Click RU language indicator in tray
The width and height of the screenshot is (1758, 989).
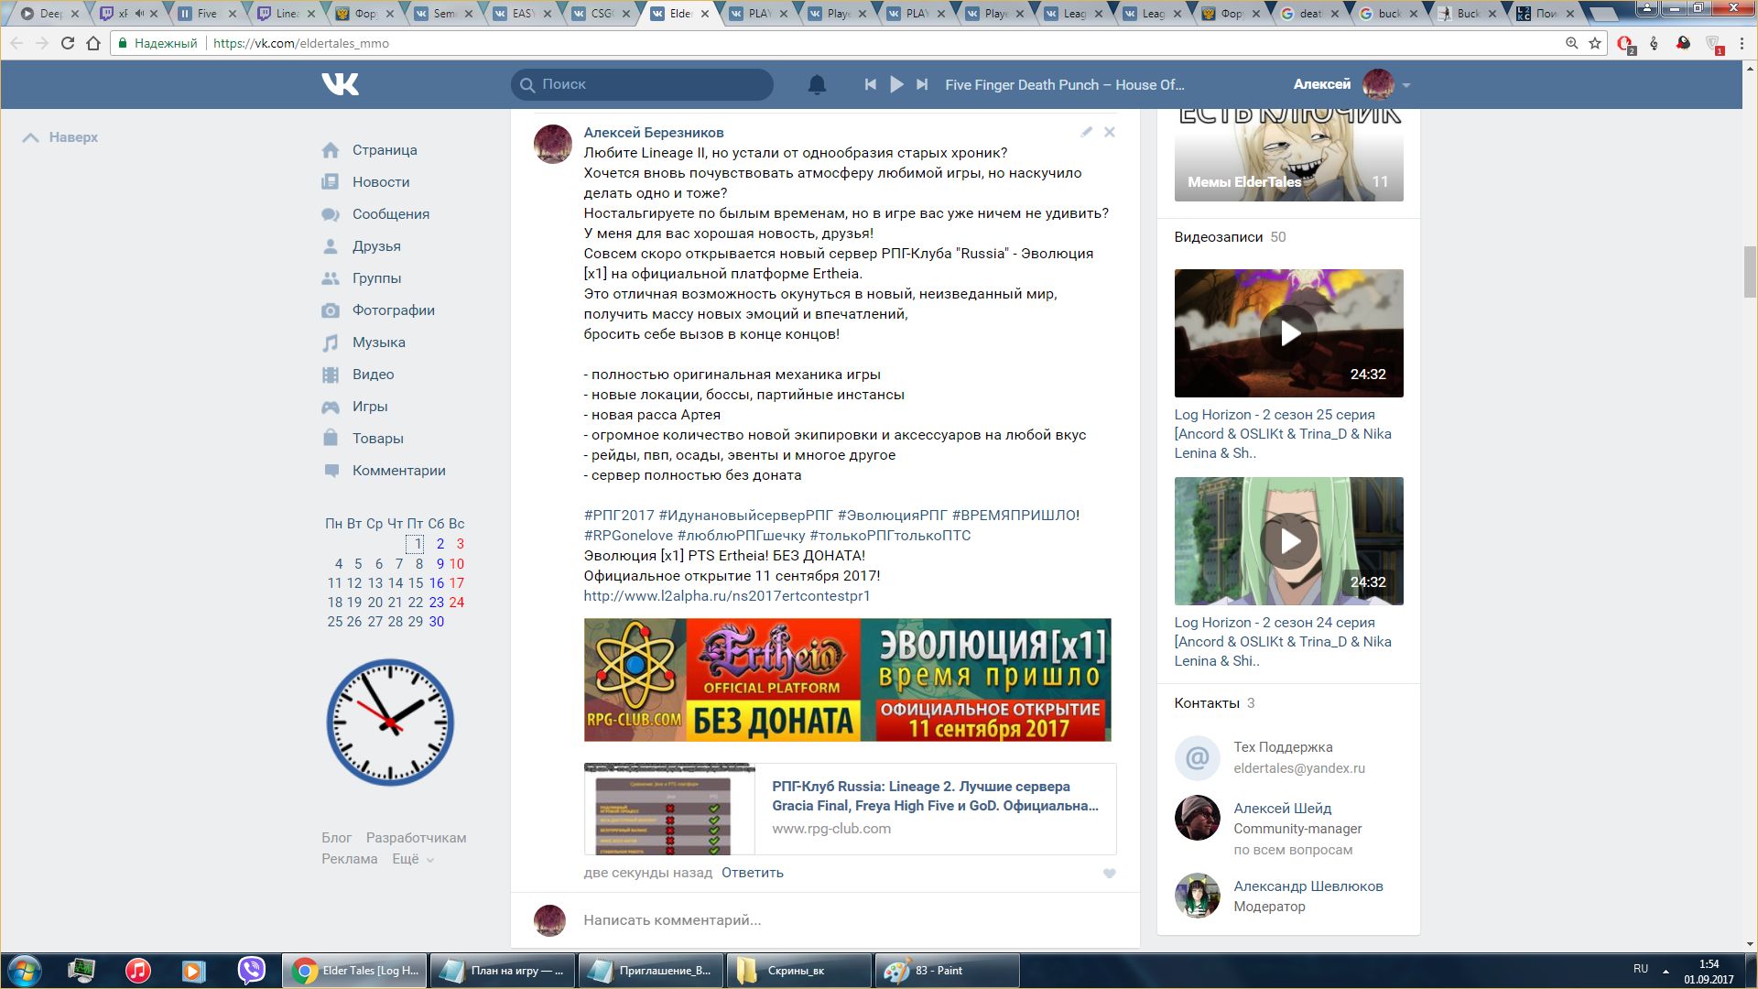click(1640, 969)
